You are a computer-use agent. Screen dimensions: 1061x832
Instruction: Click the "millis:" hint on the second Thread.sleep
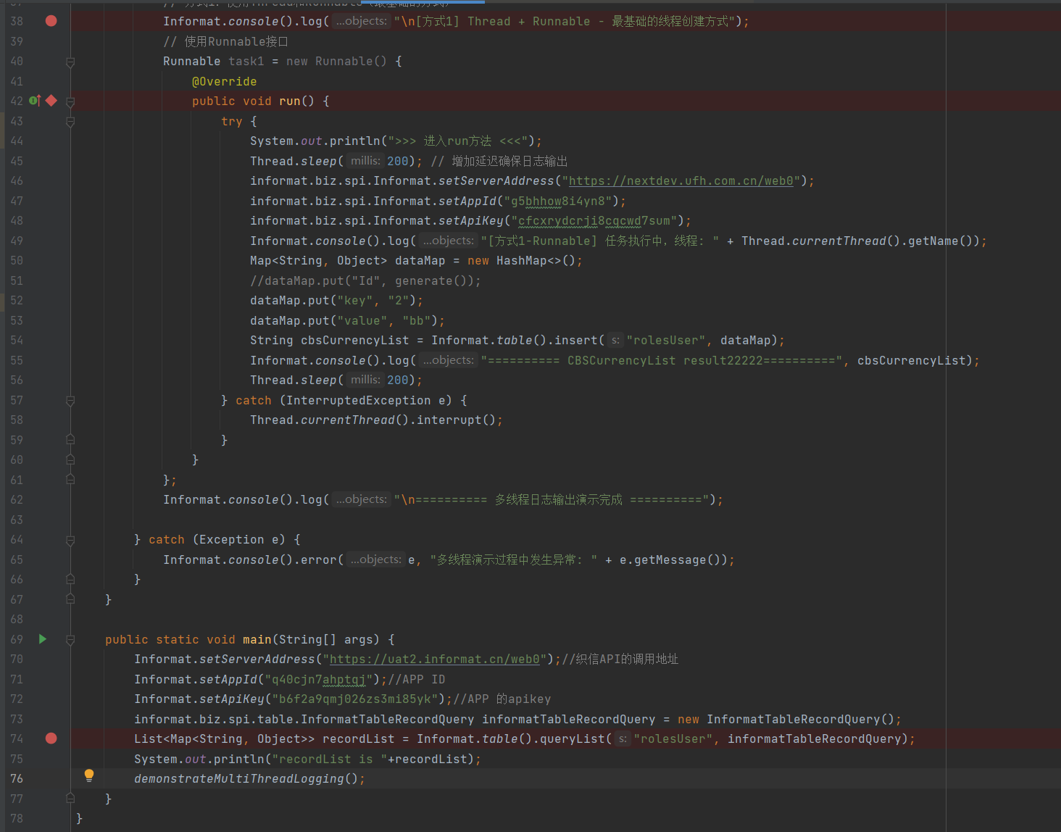[365, 380]
